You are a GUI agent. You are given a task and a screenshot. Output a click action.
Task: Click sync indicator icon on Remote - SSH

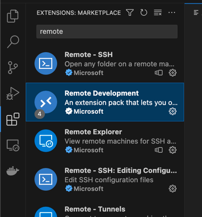pyautogui.click(x=159, y=73)
